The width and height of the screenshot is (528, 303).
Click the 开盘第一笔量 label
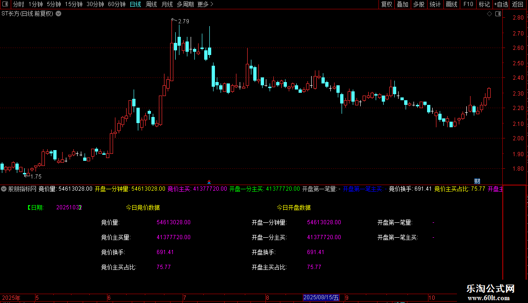click(395, 222)
